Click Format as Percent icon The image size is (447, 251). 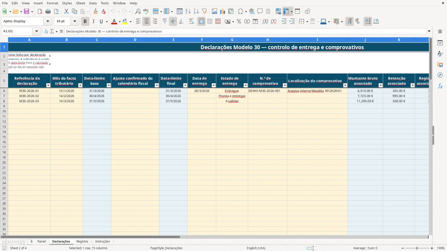239,22
